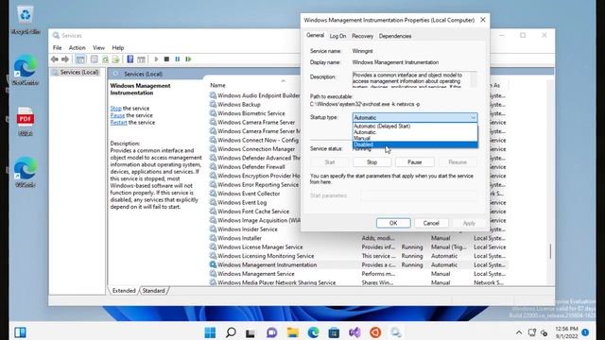Click the Back arrow in Services toolbar
This screenshot has height=340, width=605.
click(55, 59)
